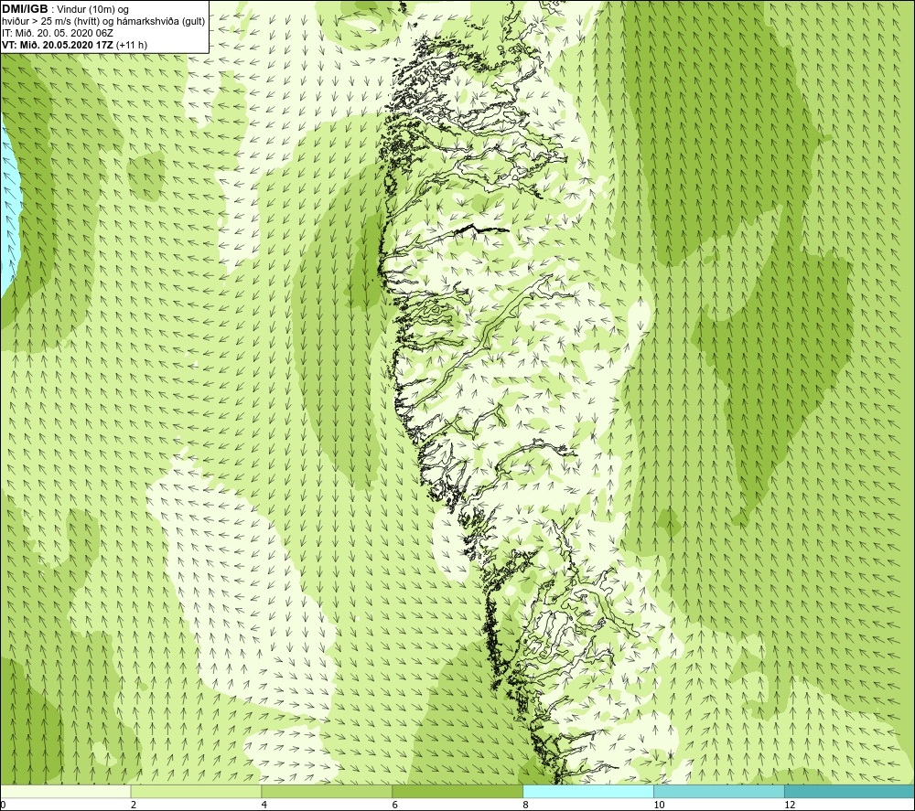Click the legend scale label '4'
The width and height of the screenshot is (915, 811).
[264, 806]
